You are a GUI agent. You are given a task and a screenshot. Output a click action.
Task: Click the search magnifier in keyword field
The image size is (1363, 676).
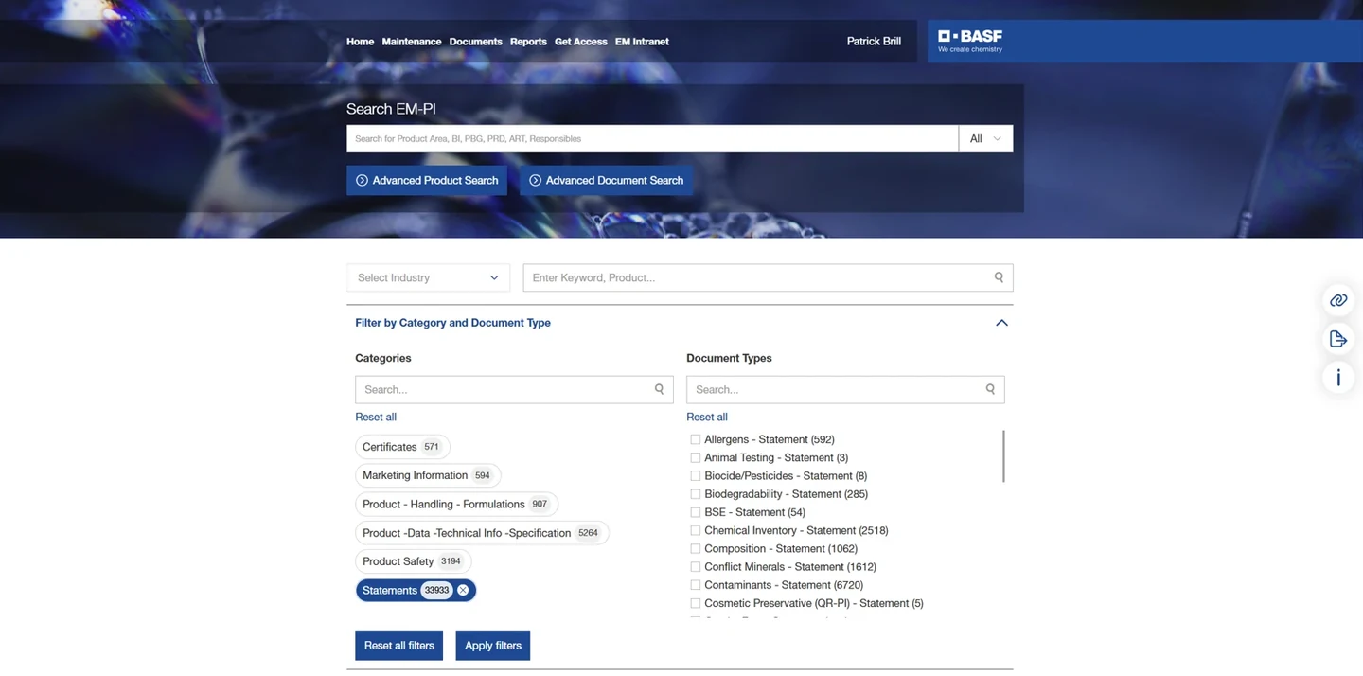999,277
